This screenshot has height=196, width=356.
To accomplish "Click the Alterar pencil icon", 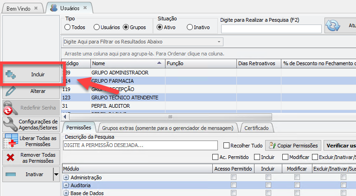I will click(10, 91).
